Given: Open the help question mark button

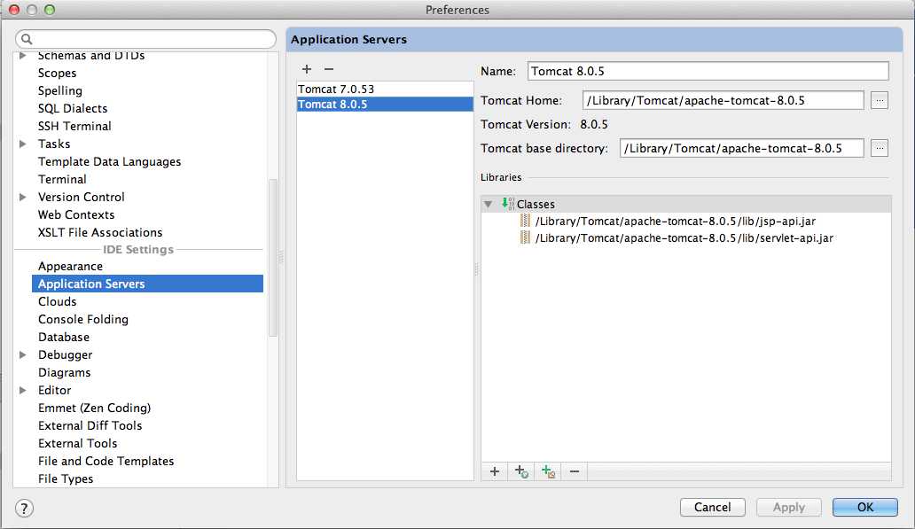Looking at the screenshot, I should (x=24, y=508).
